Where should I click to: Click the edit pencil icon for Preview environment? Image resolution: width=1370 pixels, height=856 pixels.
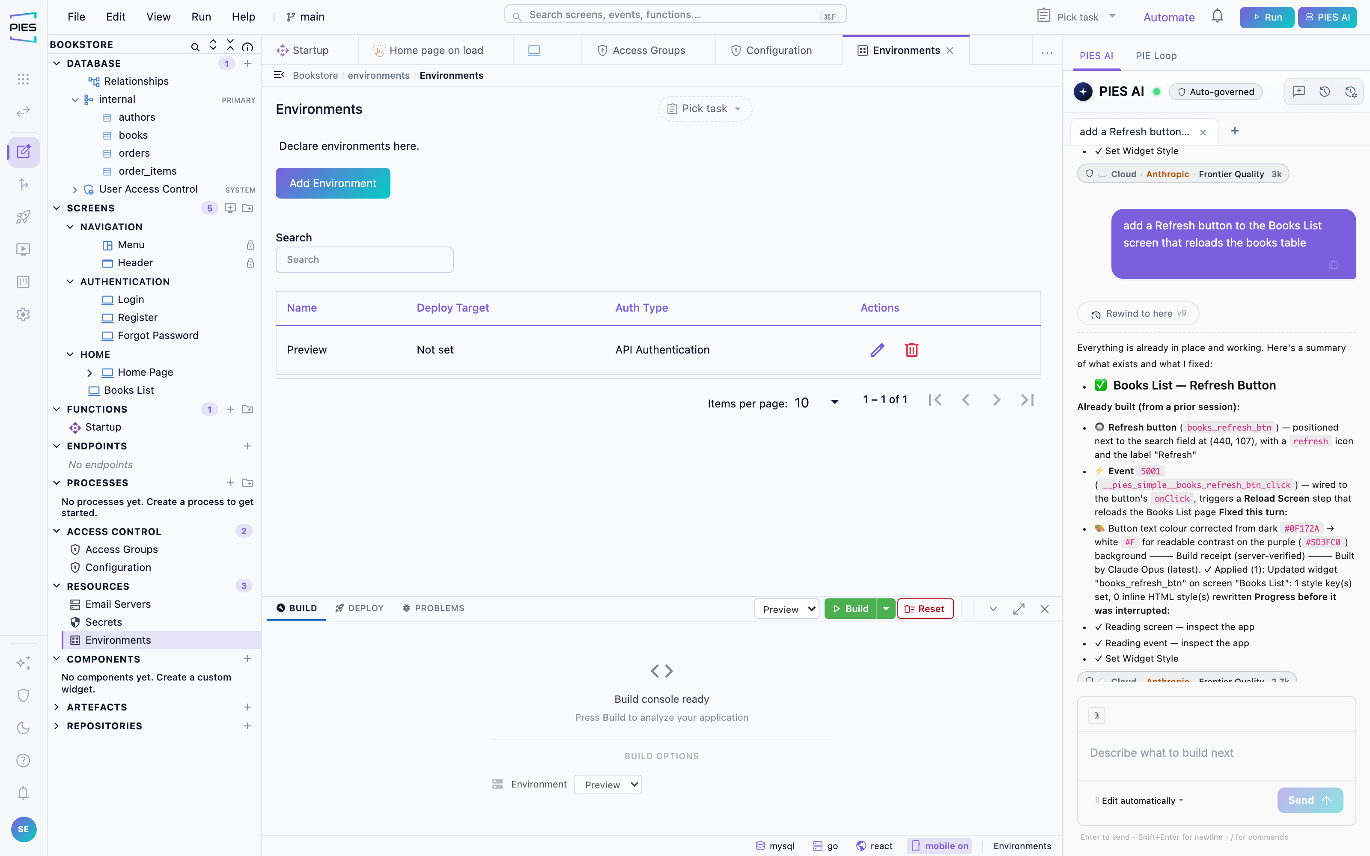click(877, 350)
